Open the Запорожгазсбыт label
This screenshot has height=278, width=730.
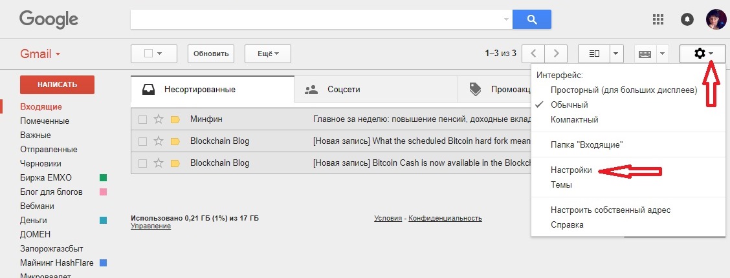pyautogui.click(x=52, y=249)
